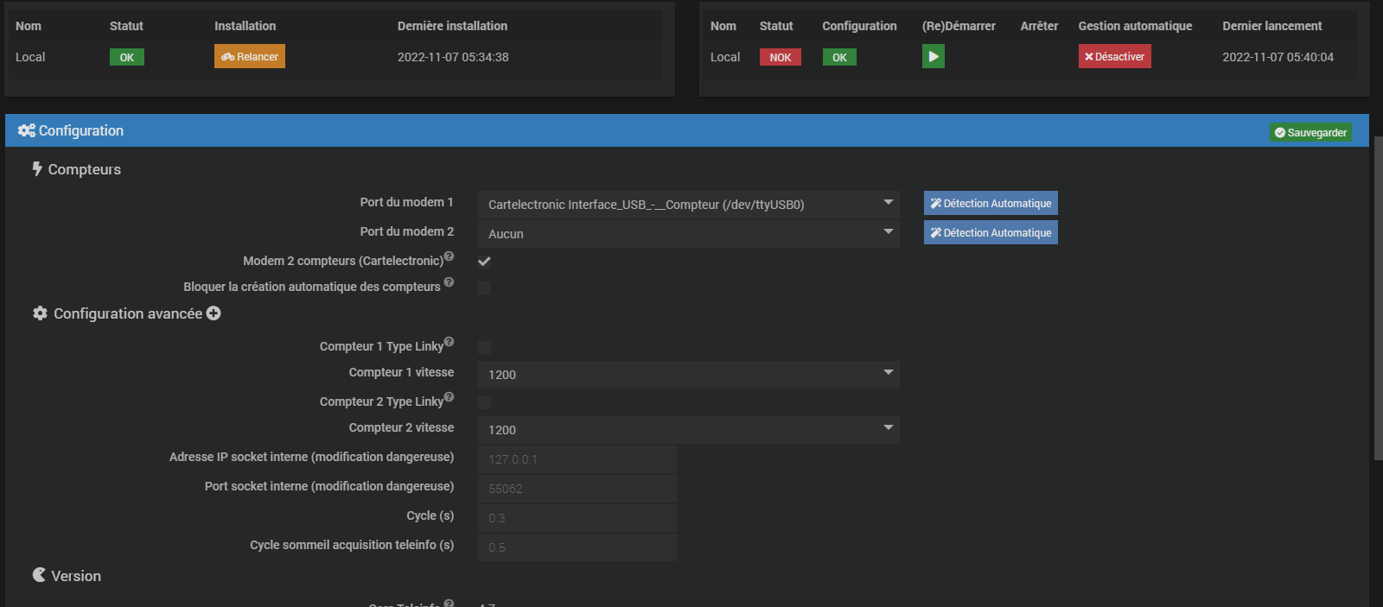This screenshot has width=1383, height=607.
Task: Click help icon next to Modem 2 compteurs
Action: click(x=449, y=256)
